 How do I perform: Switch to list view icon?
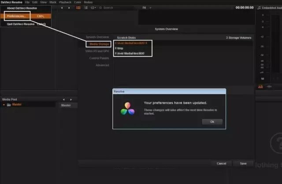86,8
